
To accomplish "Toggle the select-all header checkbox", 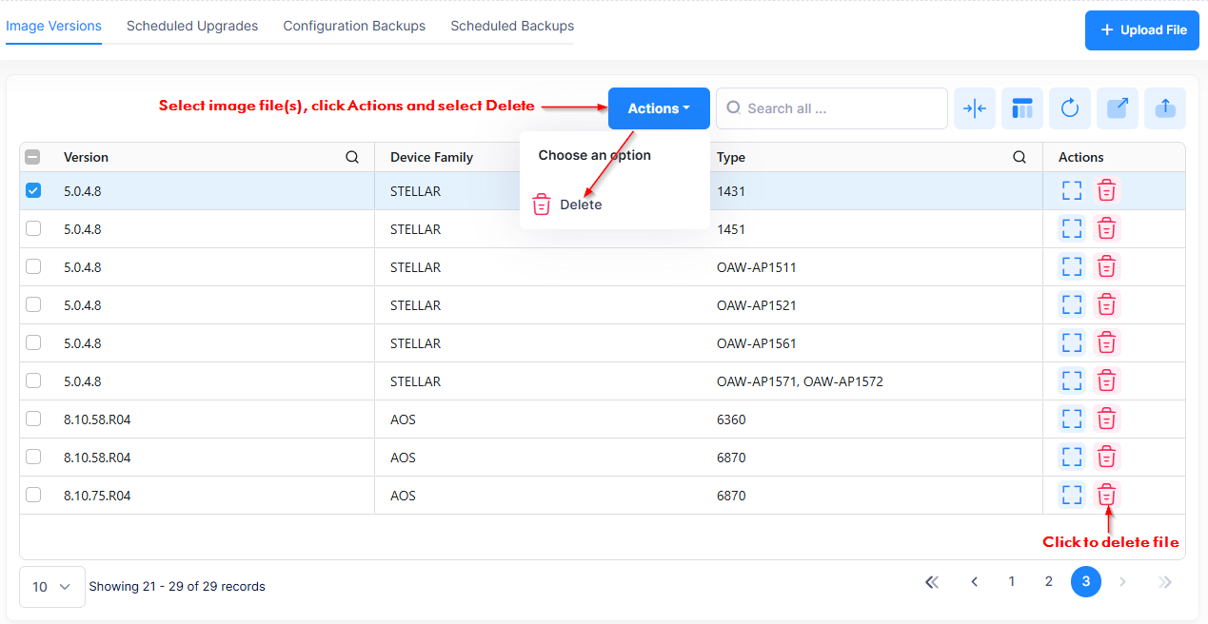I will (x=33, y=157).
